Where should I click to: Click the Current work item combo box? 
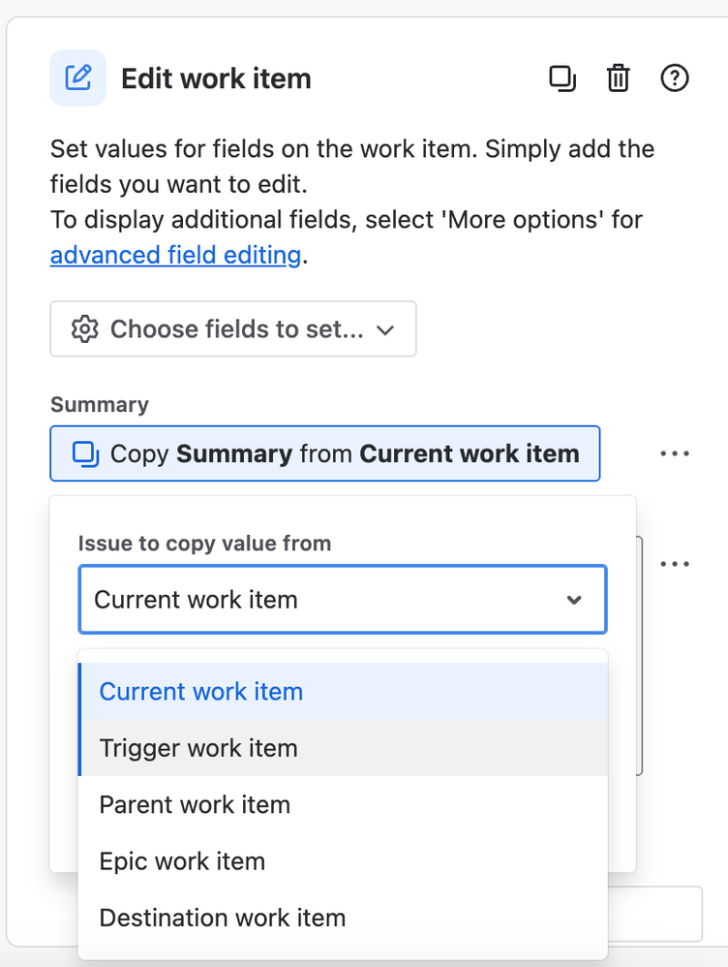(x=343, y=600)
